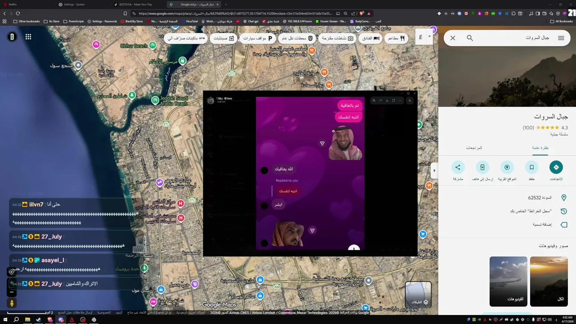The image size is (576, 324).
Task: Open Directions for Sarawat Mountains
Action: [556, 167]
